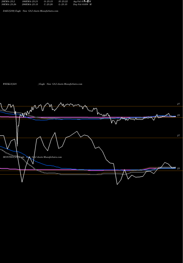This screenshot has width=183, height=263.
Task: Click the 200EMA: 25.15 value
Action: coord(30,4)
